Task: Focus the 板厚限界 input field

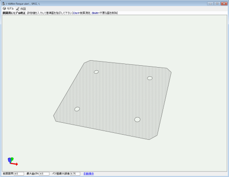Action: (19, 174)
